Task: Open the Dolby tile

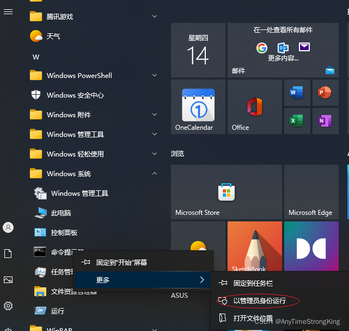Action: (x=311, y=246)
